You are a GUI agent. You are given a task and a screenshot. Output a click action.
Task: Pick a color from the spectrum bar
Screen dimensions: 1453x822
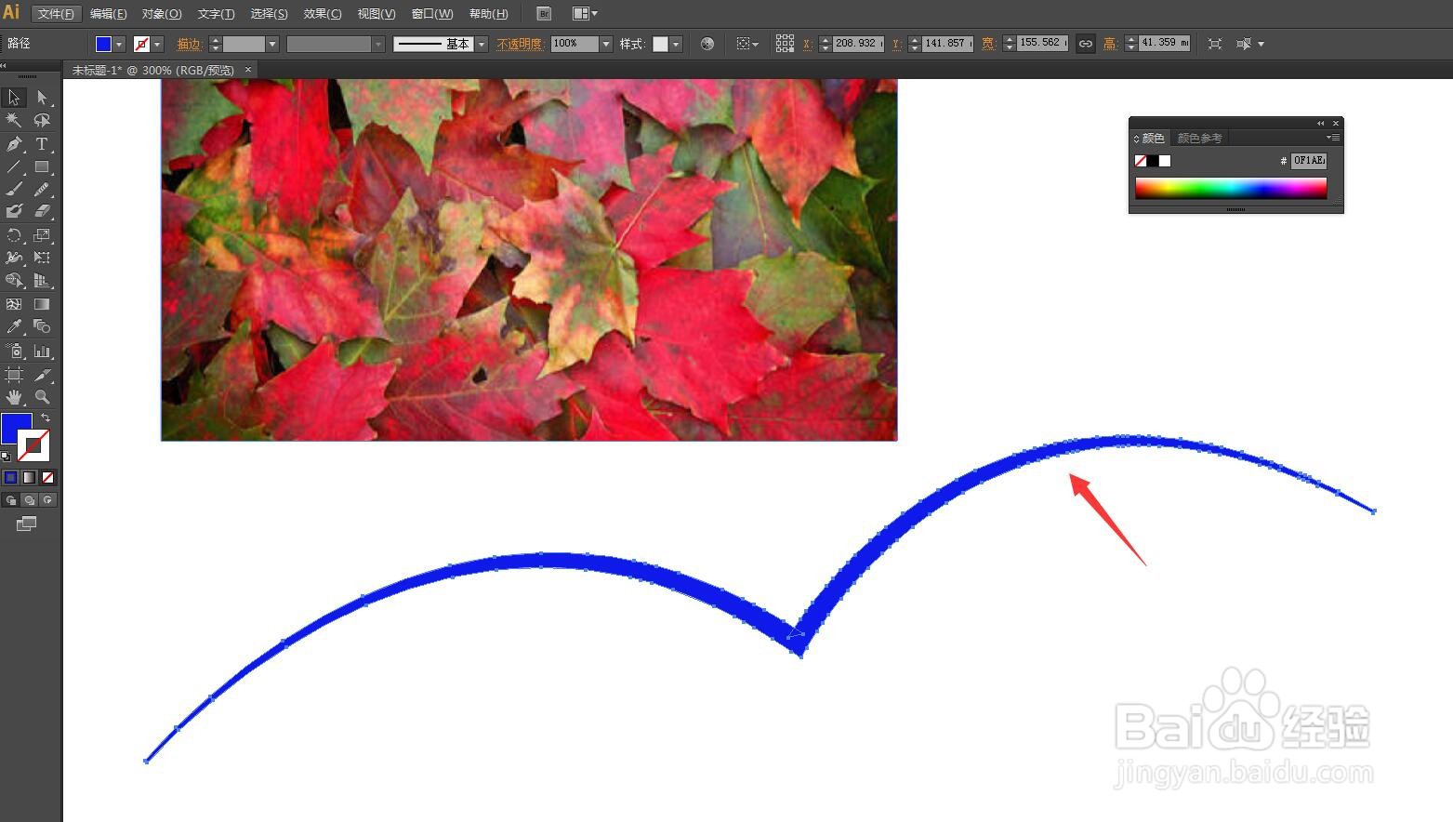click(x=1231, y=188)
